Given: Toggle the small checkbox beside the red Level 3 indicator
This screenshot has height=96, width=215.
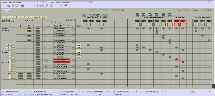Looking at the screenshot, I should (5, 74).
